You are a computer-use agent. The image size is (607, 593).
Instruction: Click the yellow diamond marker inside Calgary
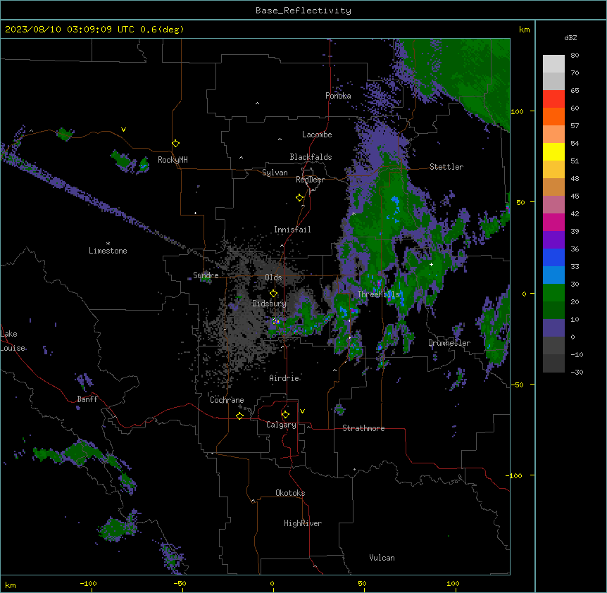coord(285,415)
